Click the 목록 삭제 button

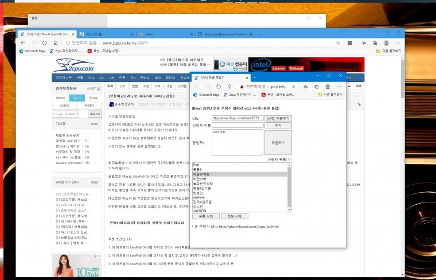point(206,216)
